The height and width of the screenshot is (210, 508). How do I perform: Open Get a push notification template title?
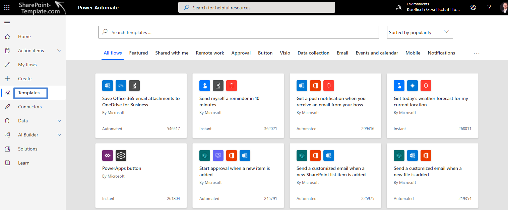(331, 102)
